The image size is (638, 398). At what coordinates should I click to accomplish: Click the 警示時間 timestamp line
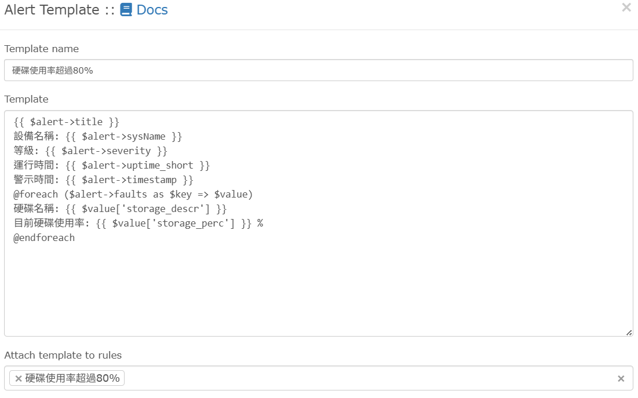click(104, 180)
